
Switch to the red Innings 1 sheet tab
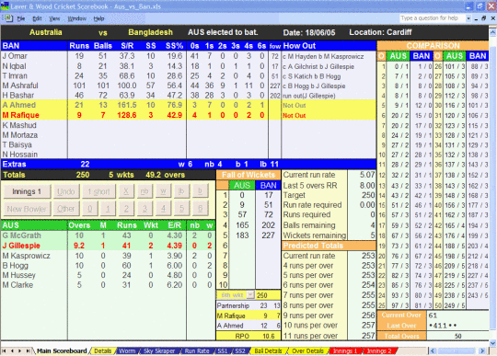coord(345,350)
